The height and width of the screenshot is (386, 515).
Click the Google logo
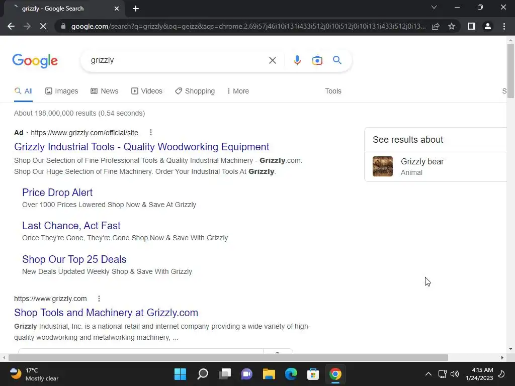pos(35,61)
